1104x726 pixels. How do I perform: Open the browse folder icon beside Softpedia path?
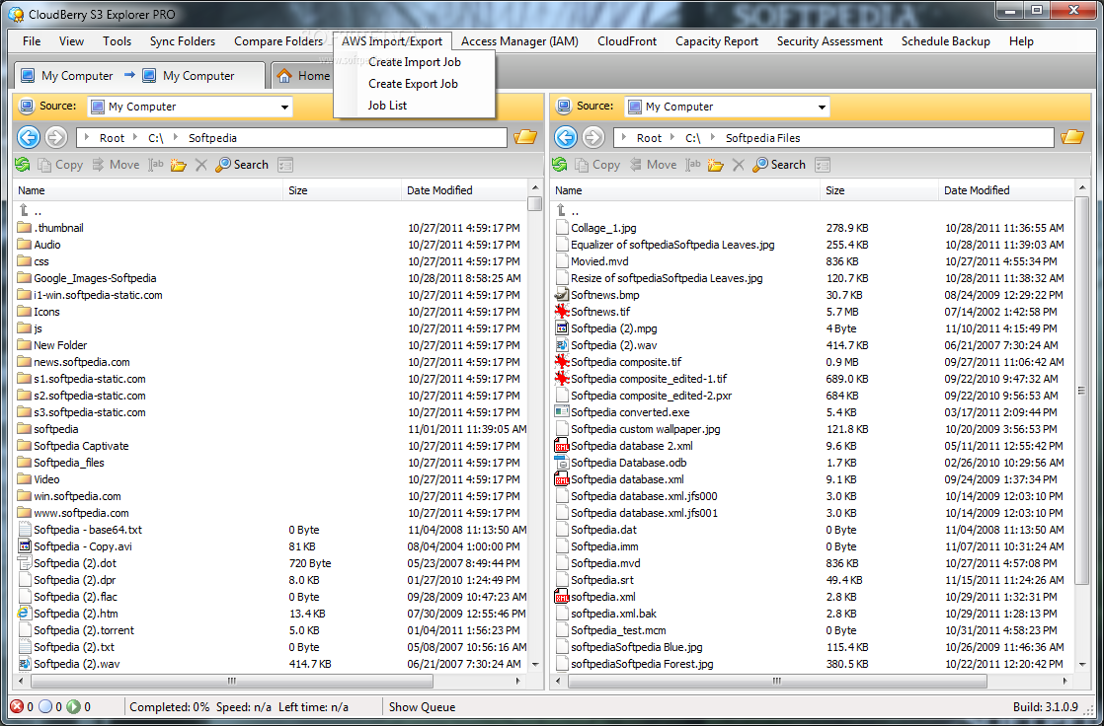click(x=525, y=137)
